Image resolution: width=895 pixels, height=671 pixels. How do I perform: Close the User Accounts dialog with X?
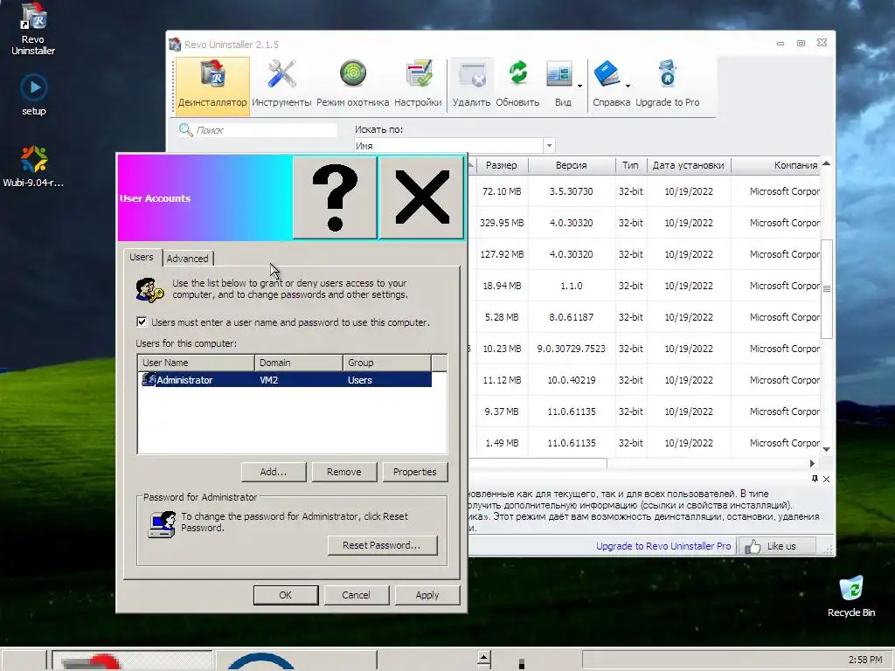point(422,198)
